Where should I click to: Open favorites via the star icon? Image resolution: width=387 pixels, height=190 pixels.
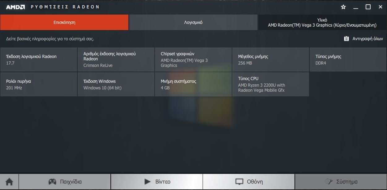pos(343,7)
